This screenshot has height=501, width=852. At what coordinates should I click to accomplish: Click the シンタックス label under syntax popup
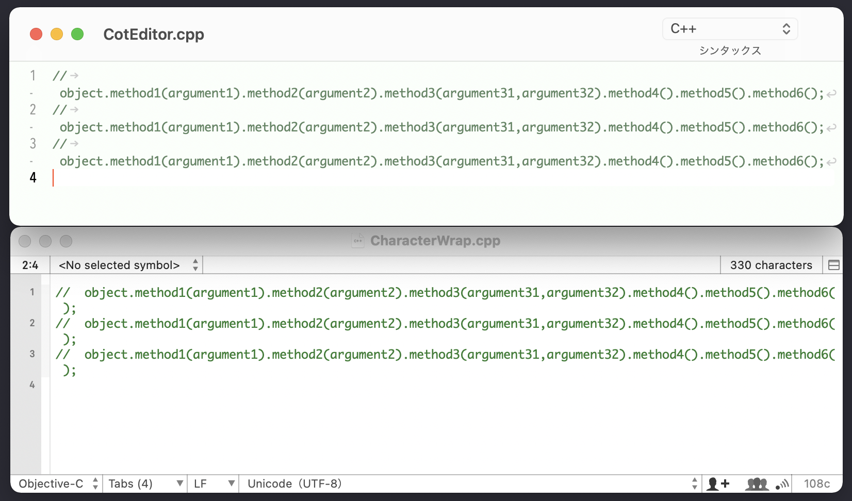(x=730, y=51)
